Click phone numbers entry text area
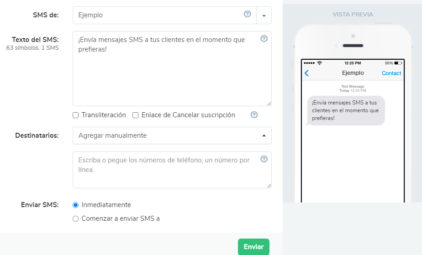This screenshot has width=422, height=255. (x=172, y=170)
